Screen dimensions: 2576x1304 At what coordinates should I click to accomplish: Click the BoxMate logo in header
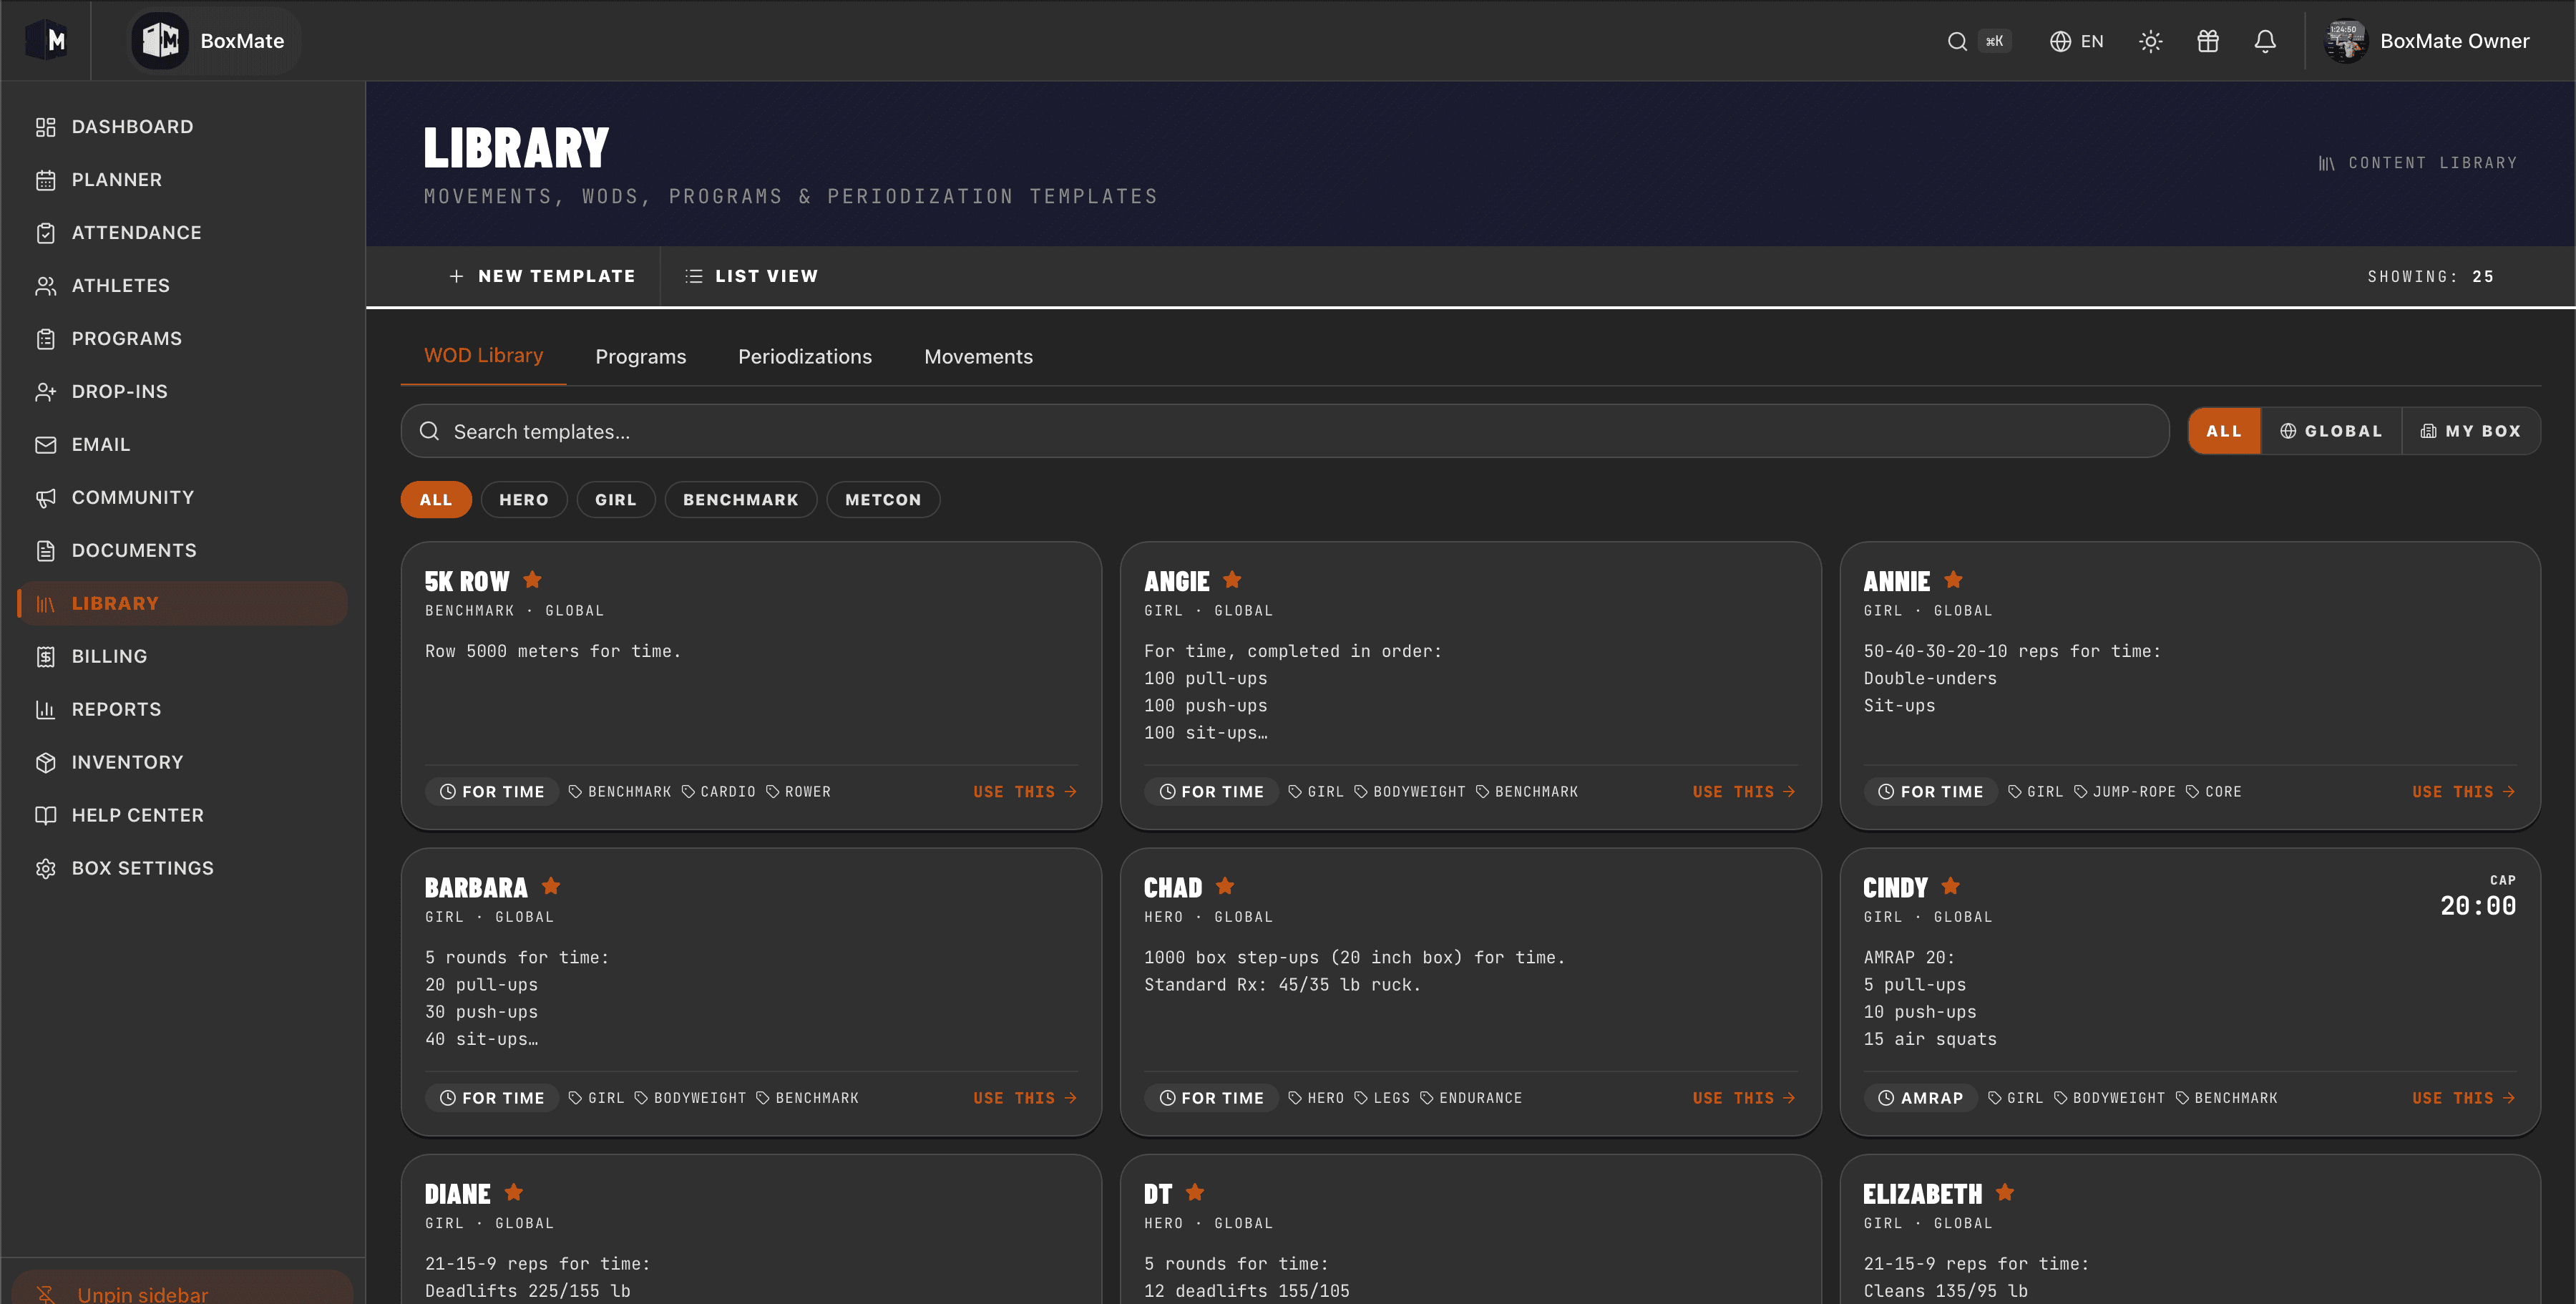coord(160,41)
